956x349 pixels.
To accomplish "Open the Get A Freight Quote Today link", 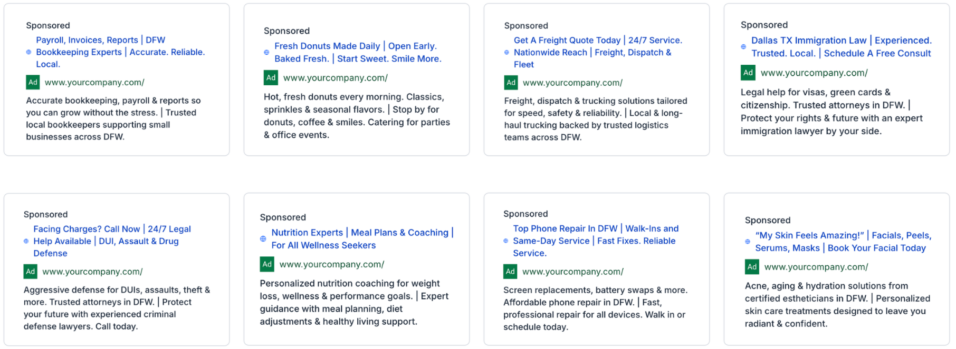I will 567,40.
